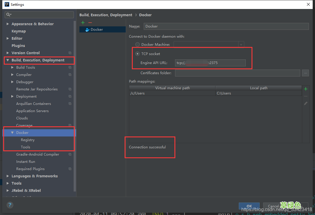The width and height of the screenshot is (315, 215).
Task: Open Docker Registry settings
Action: pyautogui.click(x=28, y=140)
